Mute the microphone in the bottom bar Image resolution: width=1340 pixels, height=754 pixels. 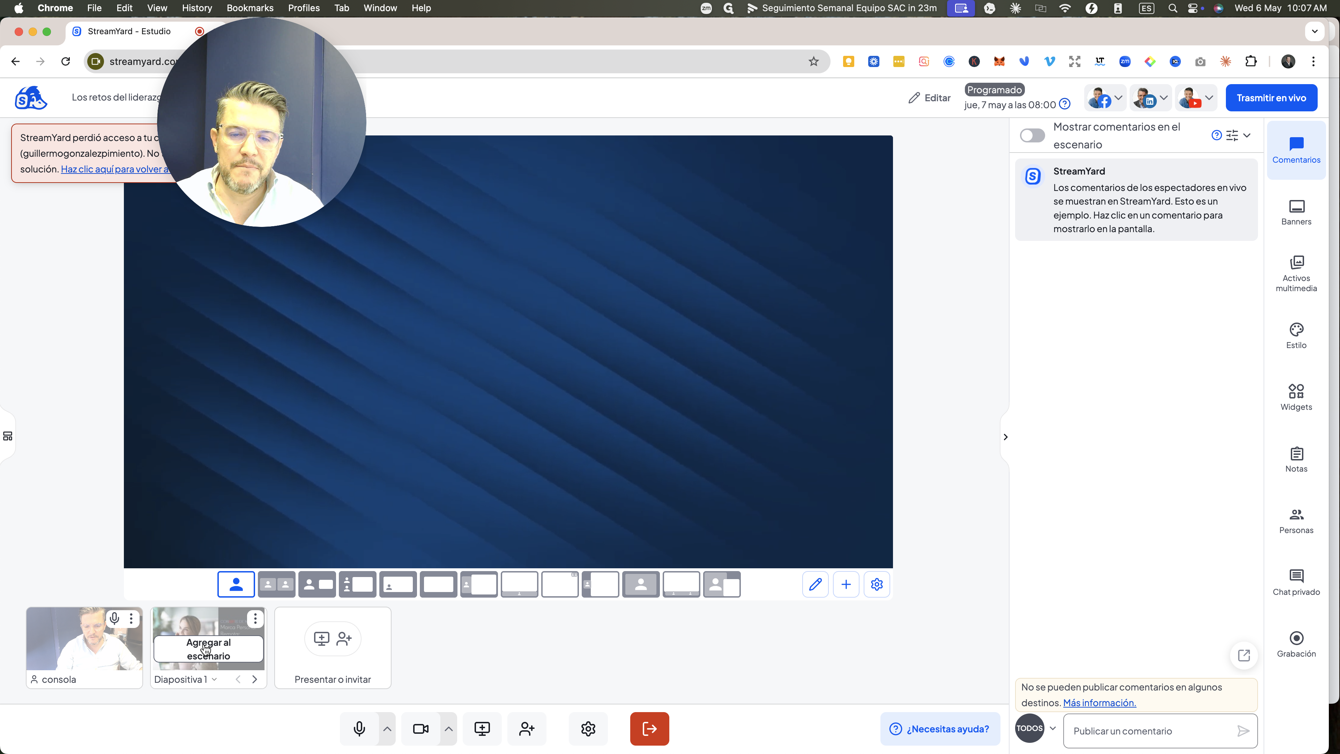[x=359, y=729]
